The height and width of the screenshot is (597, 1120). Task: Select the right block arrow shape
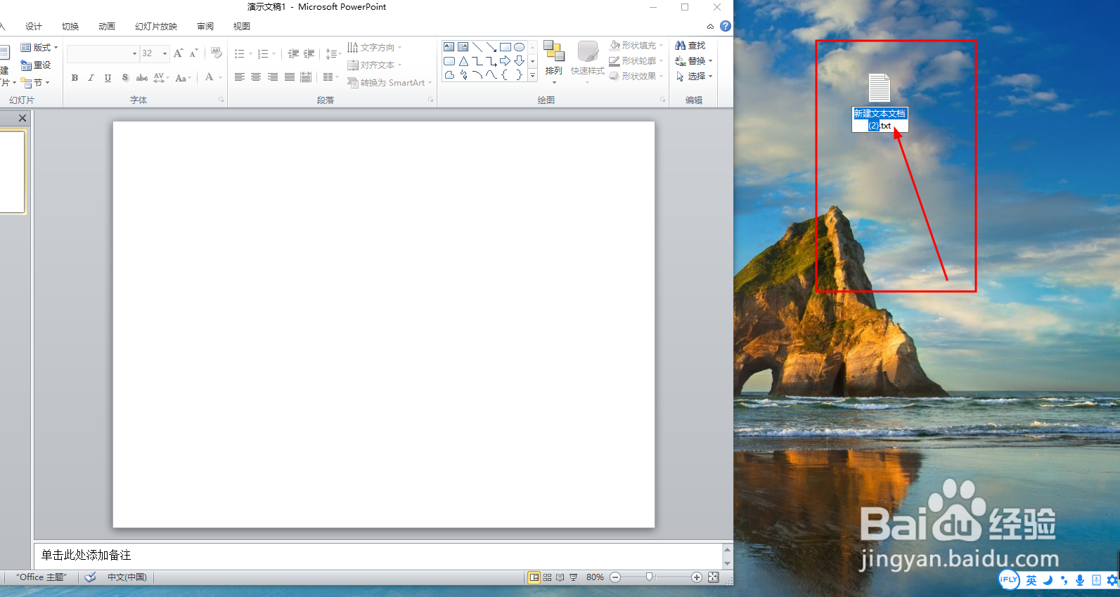coord(505,61)
